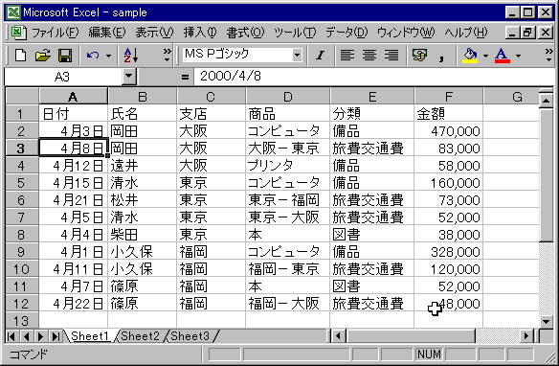559x366 pixels.
Task: Click the New workbook icon
Action: click(x=20, y=56)
